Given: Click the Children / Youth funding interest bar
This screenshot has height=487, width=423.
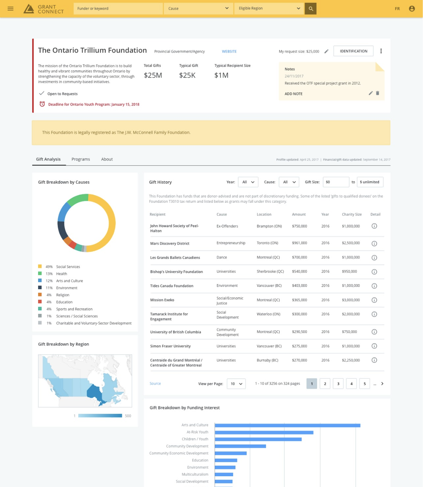Looking at the screenshot, I should coord(258,439).
